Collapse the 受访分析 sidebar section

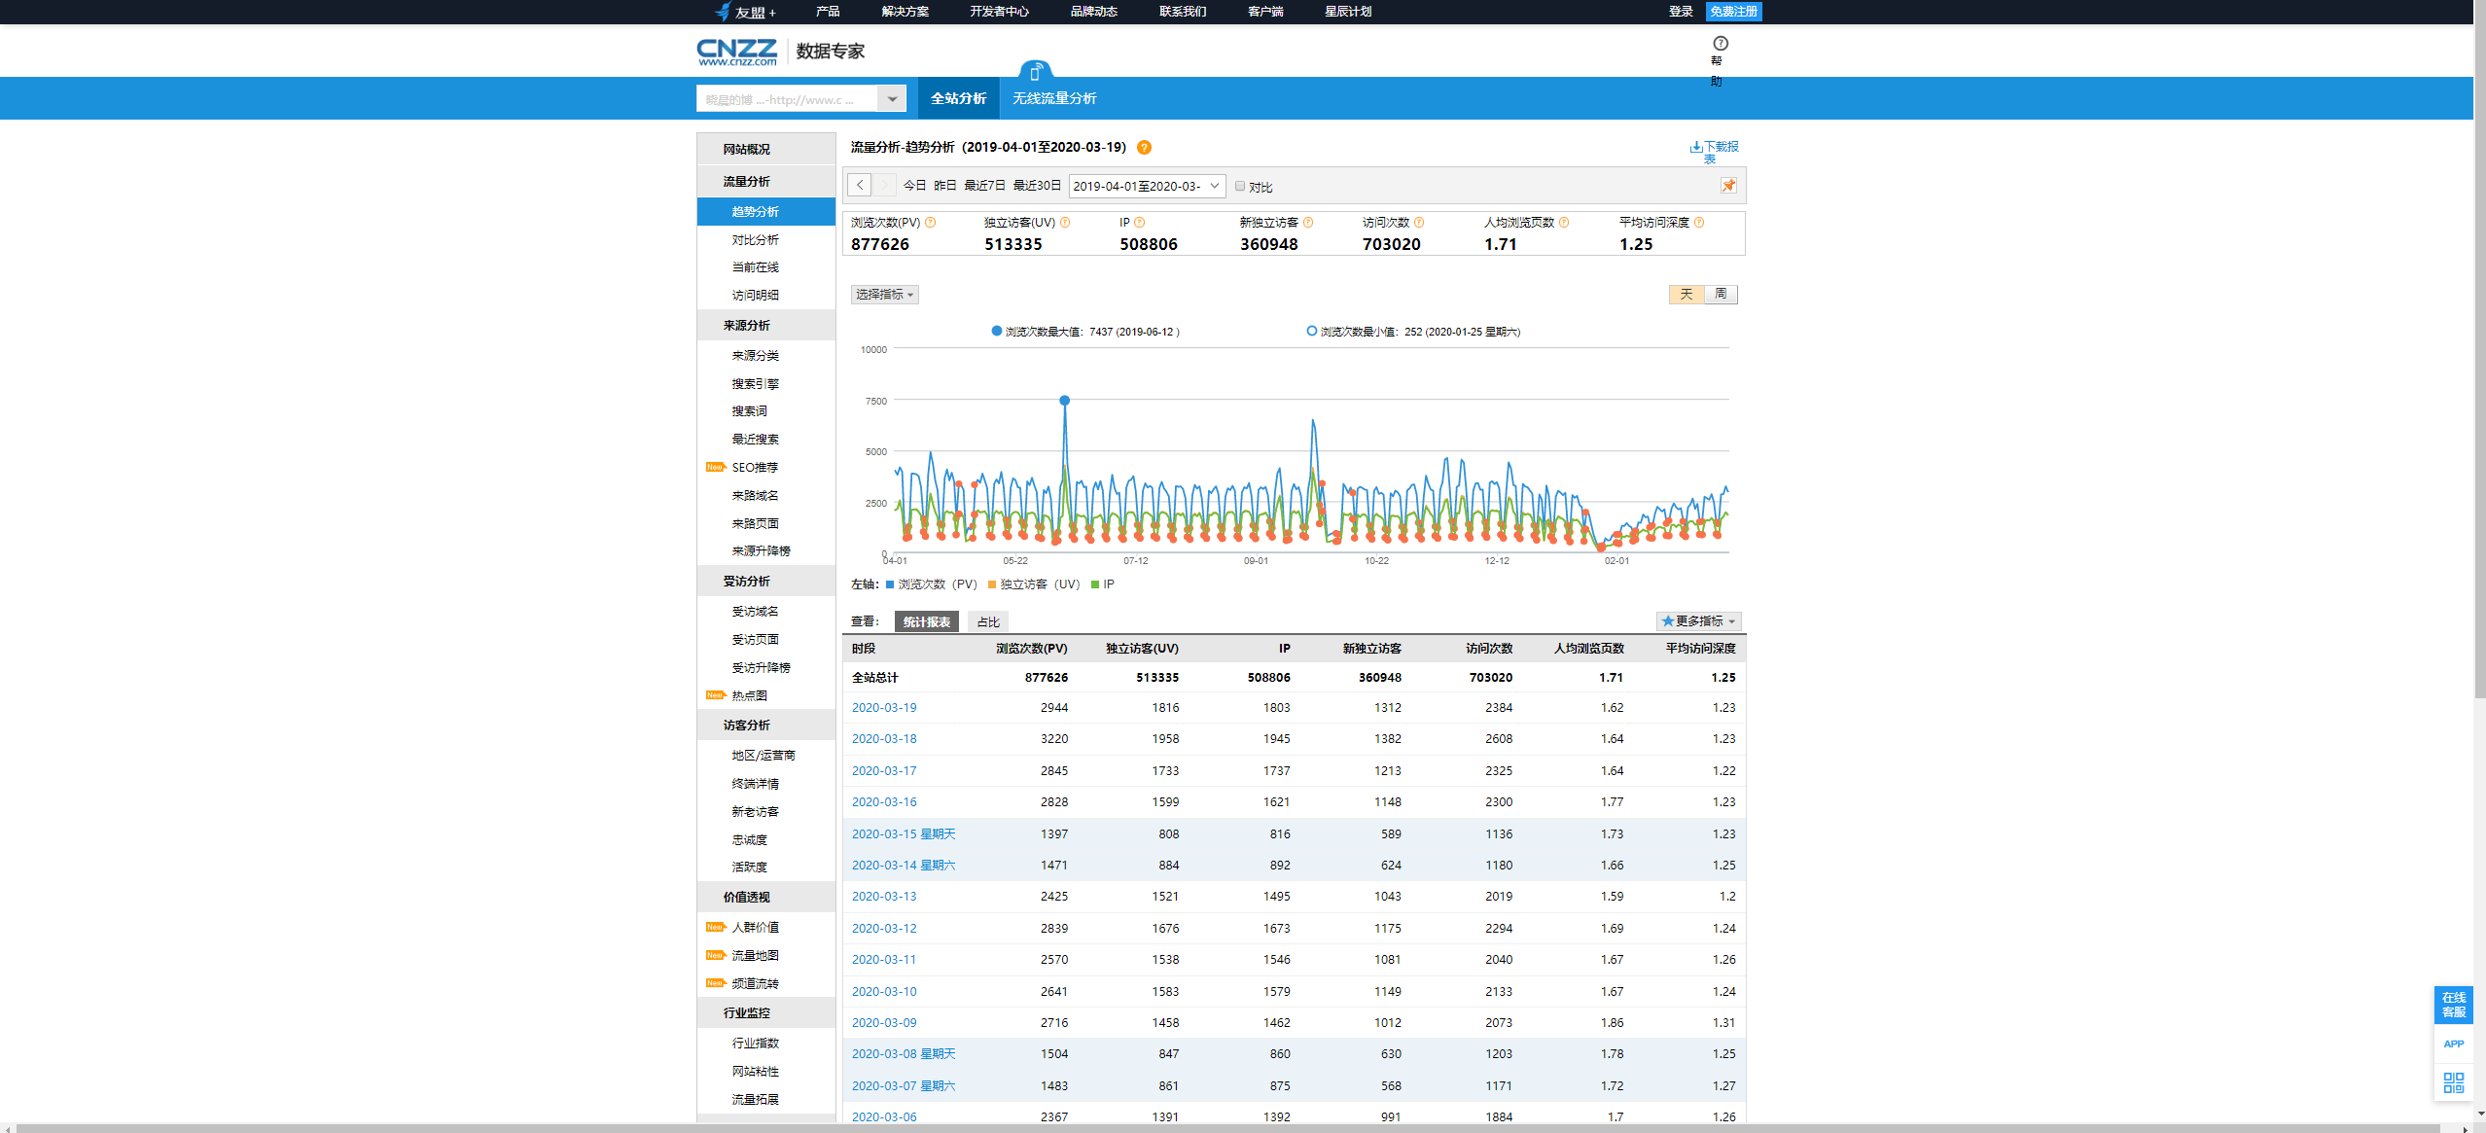765,582
